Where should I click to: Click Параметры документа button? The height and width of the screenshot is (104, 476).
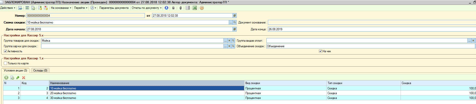[x=114, y=8]
